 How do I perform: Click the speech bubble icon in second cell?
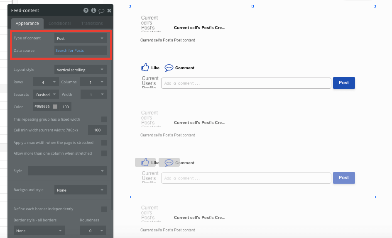click(169, 163)
